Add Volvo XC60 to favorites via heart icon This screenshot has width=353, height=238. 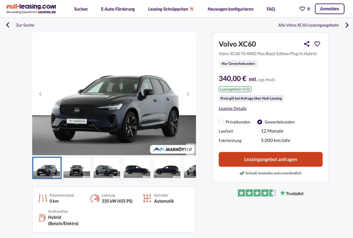point(317,44)
